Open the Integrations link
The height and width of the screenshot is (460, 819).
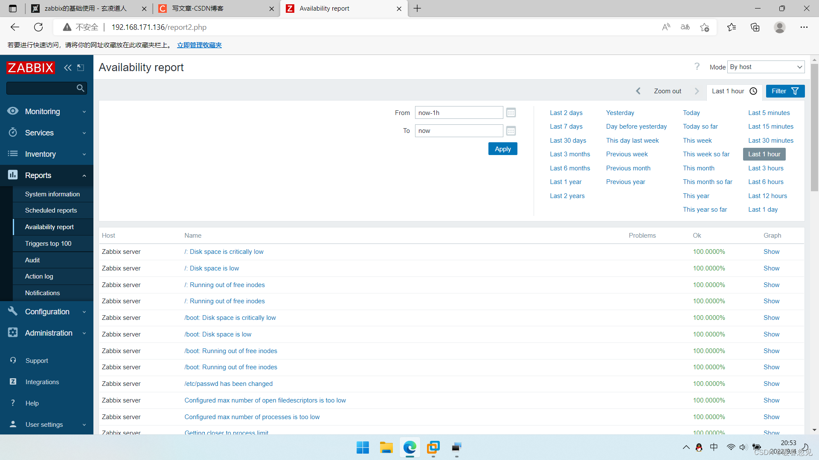point(42,382)
